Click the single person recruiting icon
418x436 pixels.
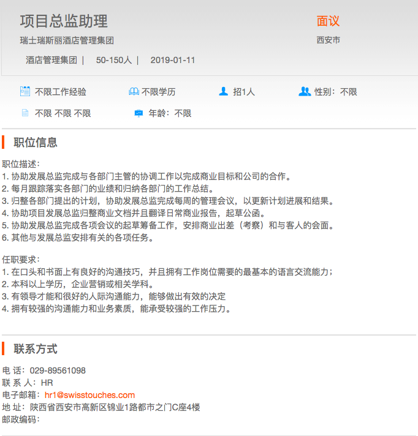pyautogui.click(x=223, y=92)
